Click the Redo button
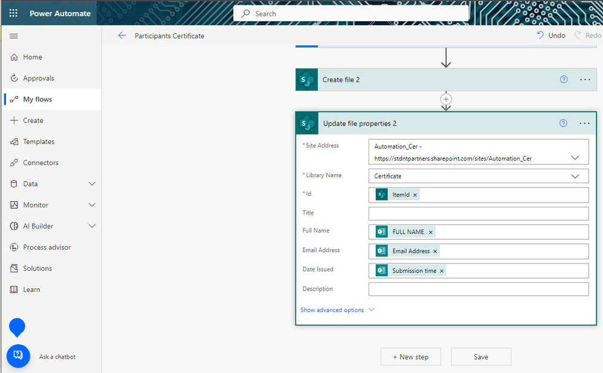The height and width of the screenshot is (373, 603). [588, 36]
